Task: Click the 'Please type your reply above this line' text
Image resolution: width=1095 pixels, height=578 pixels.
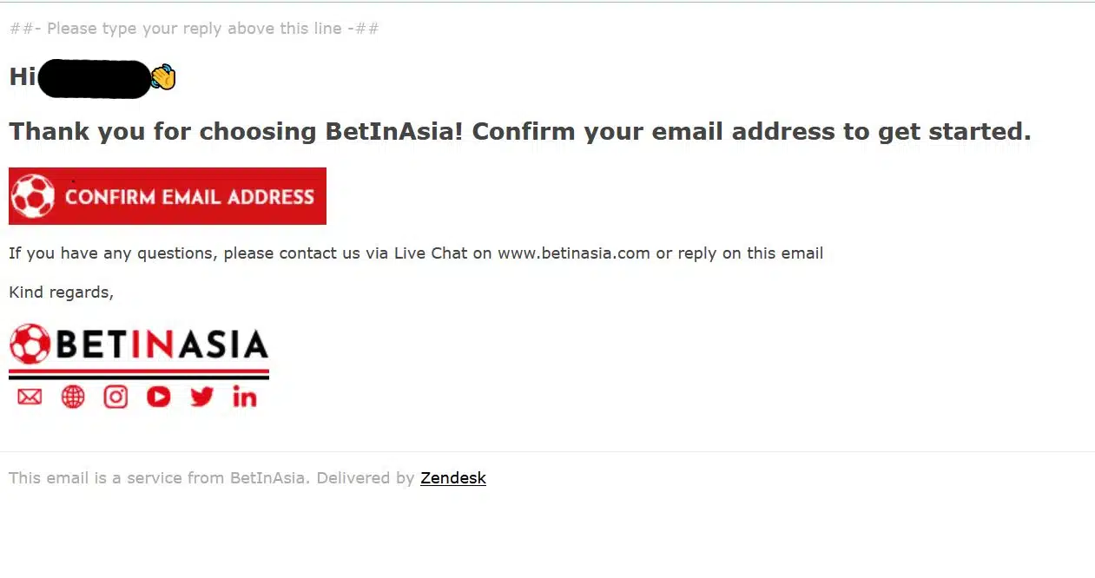Action: [194, 29]
